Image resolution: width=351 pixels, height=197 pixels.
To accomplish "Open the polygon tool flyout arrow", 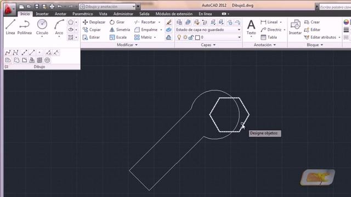I will 76,22.
